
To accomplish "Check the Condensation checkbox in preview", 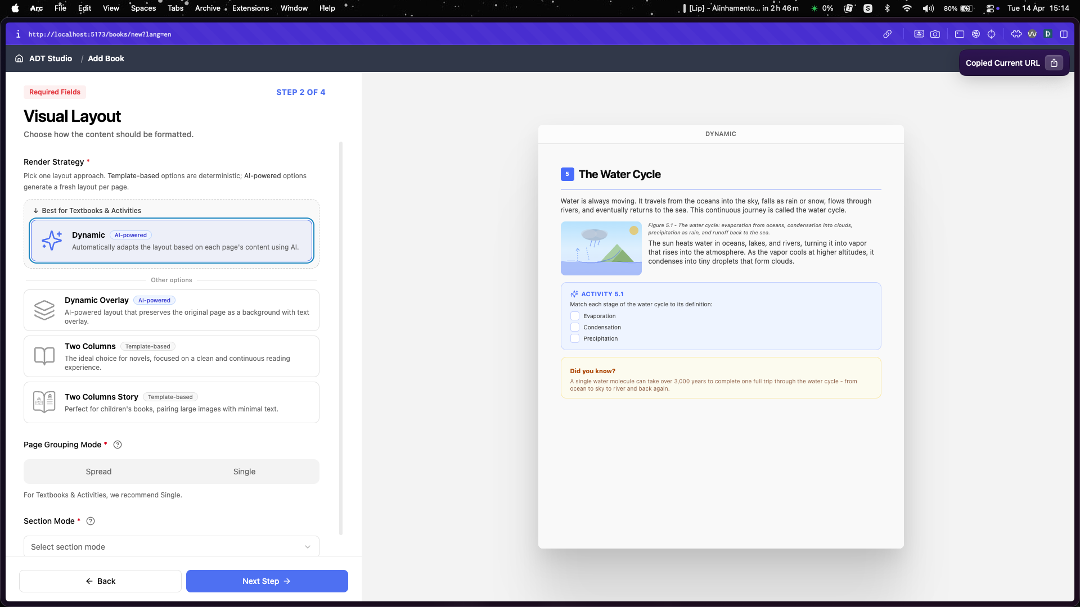I will pyautogui.click(x=575, y=327).
